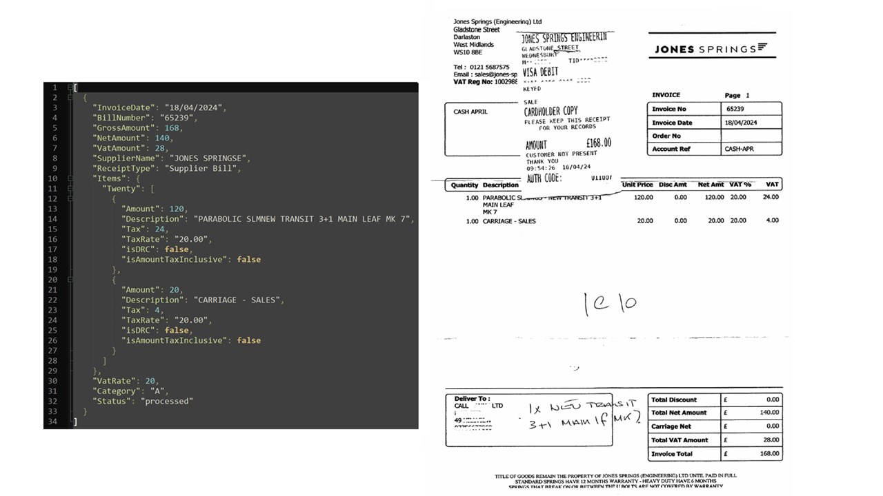Click the Total VAT Amount value 28.00
The image size is (883, 496).
point(772,440)
